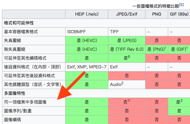Click the Exif, XMP, MPEG-7 cell
The height and width of the screenshot is (124, 190).
(x=87, y=67)
